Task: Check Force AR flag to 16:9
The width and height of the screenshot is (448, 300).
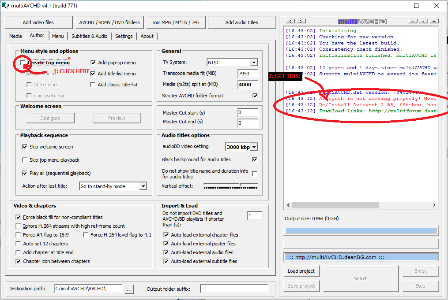Action: (18, 235)
